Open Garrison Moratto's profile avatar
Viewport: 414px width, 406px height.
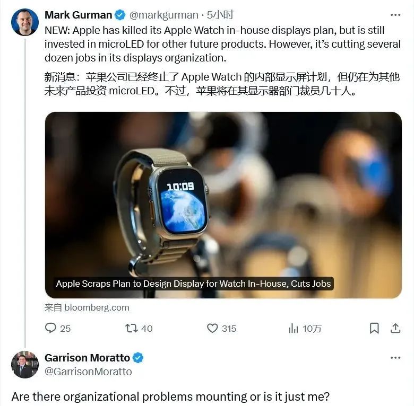(25, 365)
